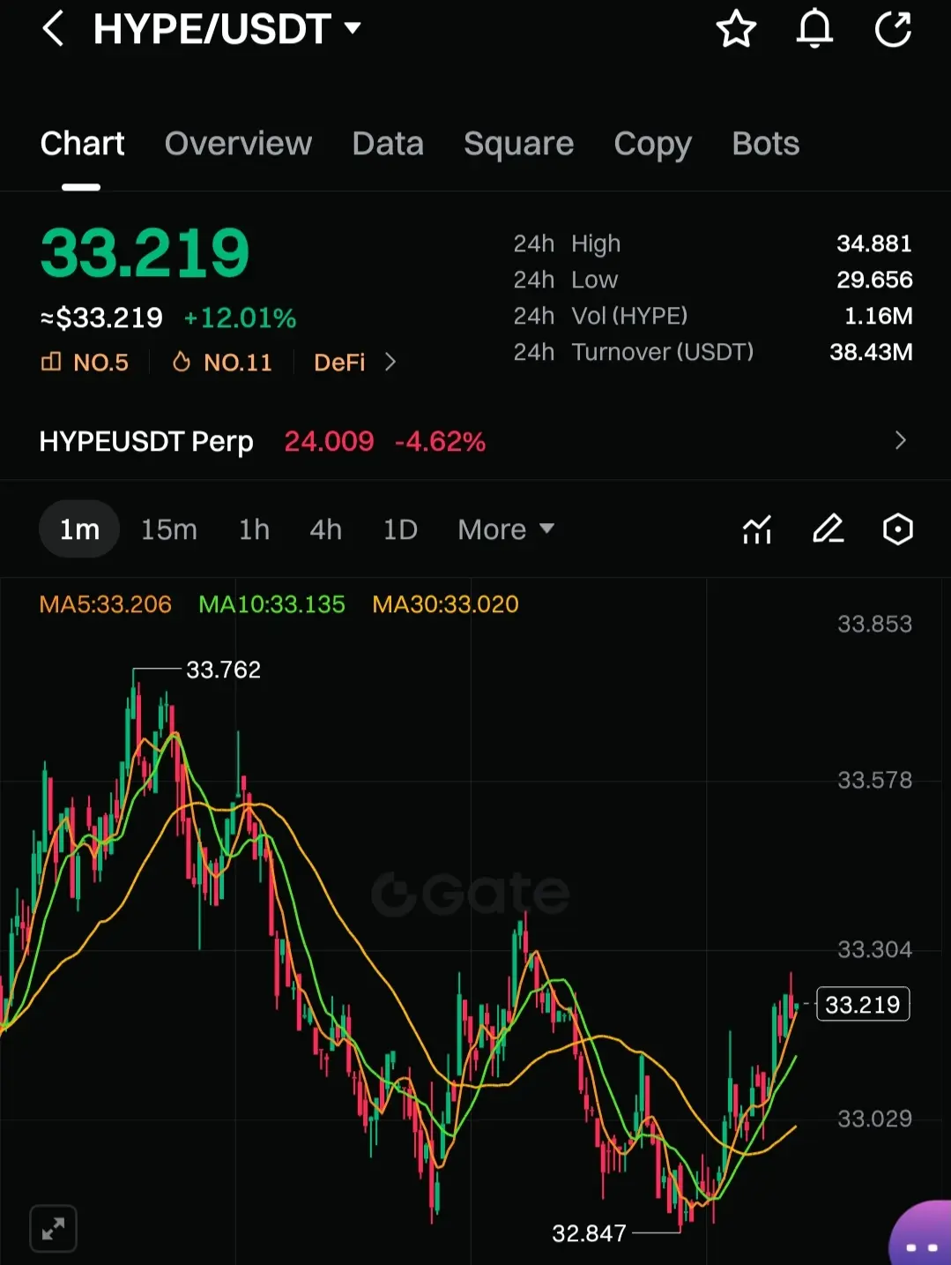Set a price alert with bell icon
The width and height of the screenshot is (951, 1265).
pos(814,29)
